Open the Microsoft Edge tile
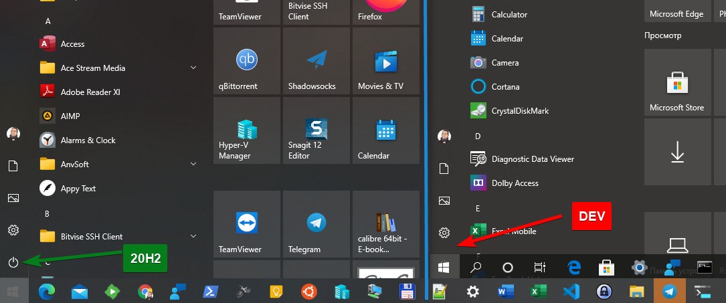Screen dimensions: 726x303 click(677, 10)
